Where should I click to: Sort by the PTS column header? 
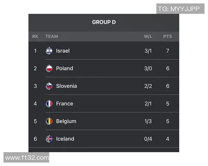(x=167, y=36)
